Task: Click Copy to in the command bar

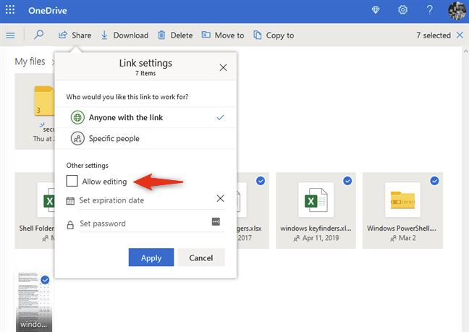Action: [x=274, y=35]
